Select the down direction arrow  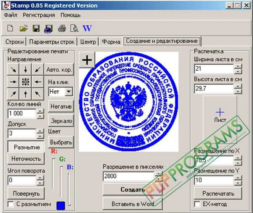25,70
